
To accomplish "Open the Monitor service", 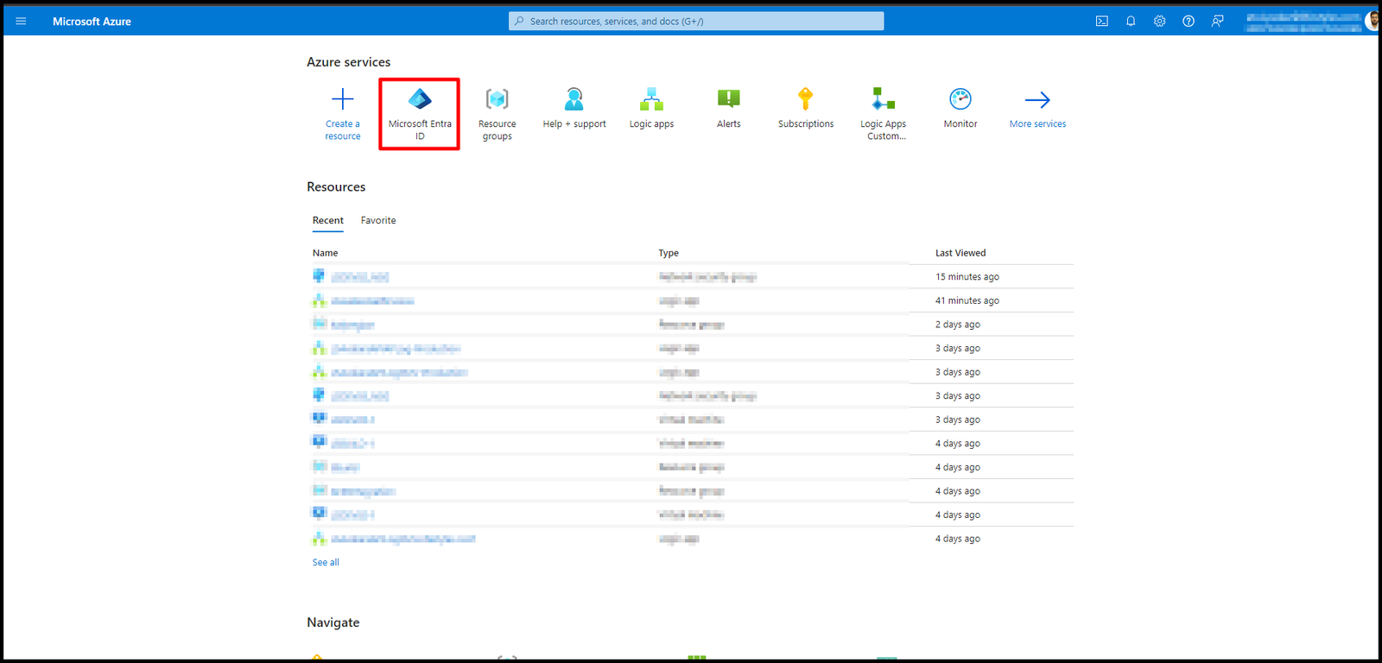I will [x=960, y=109].
